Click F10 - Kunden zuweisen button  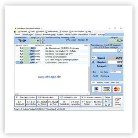(x=92, y=98)
